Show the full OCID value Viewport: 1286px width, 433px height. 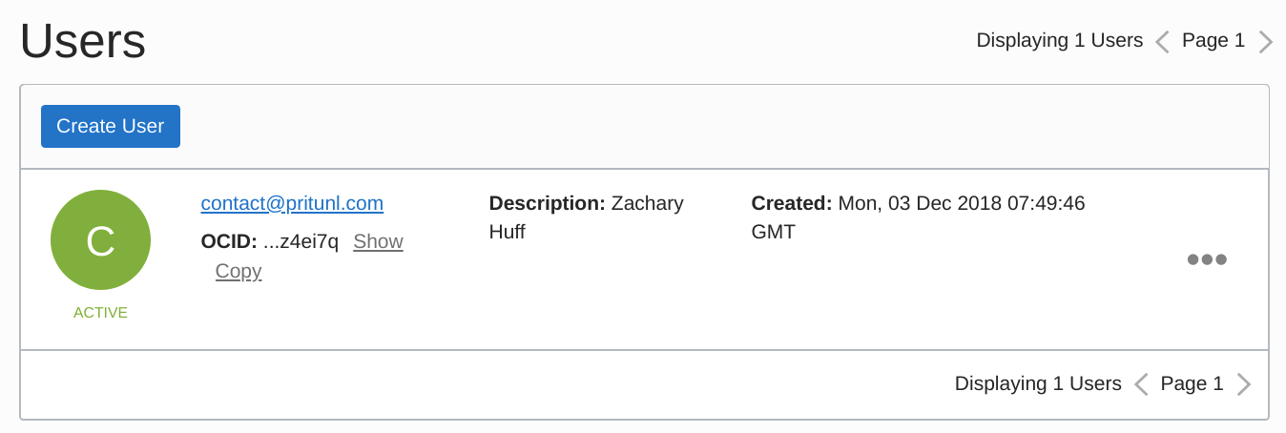pyautogui.click(x=378, y=241)
